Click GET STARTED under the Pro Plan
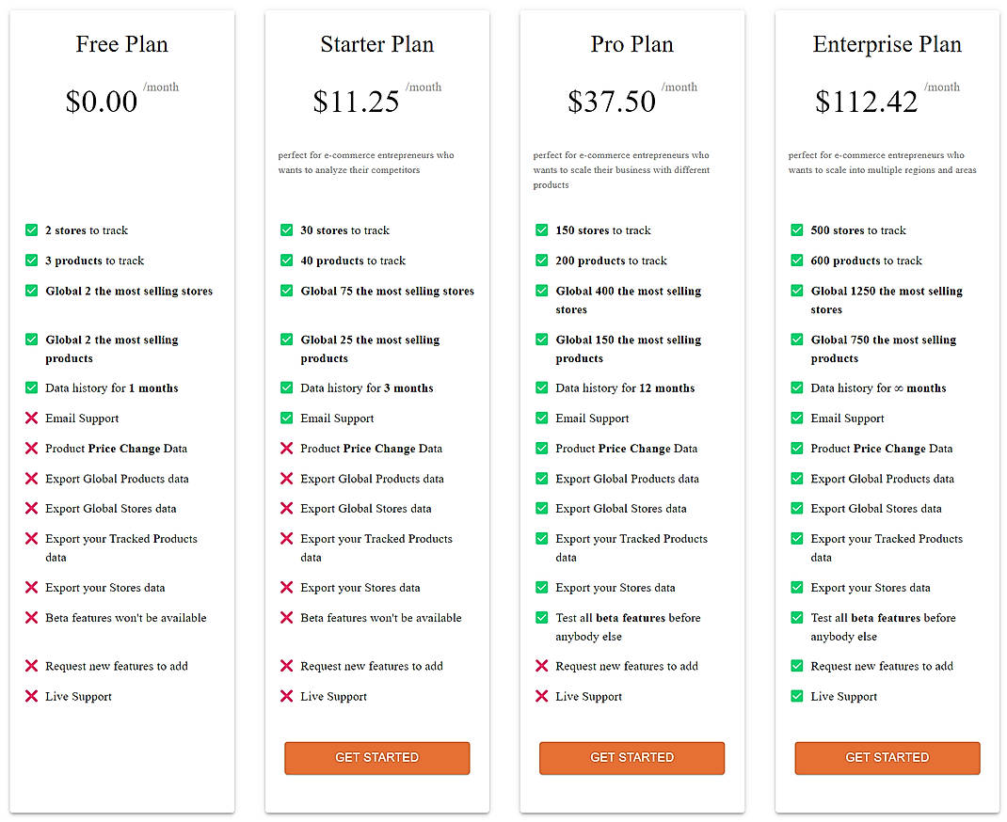This screenshot has width=1007, height=822. (631, 758)
